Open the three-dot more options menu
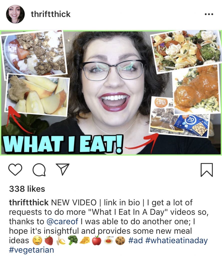222x256 pixels. click(209, 14)
